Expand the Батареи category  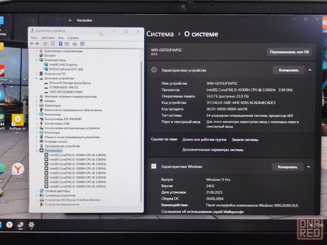tap(36, 56)
